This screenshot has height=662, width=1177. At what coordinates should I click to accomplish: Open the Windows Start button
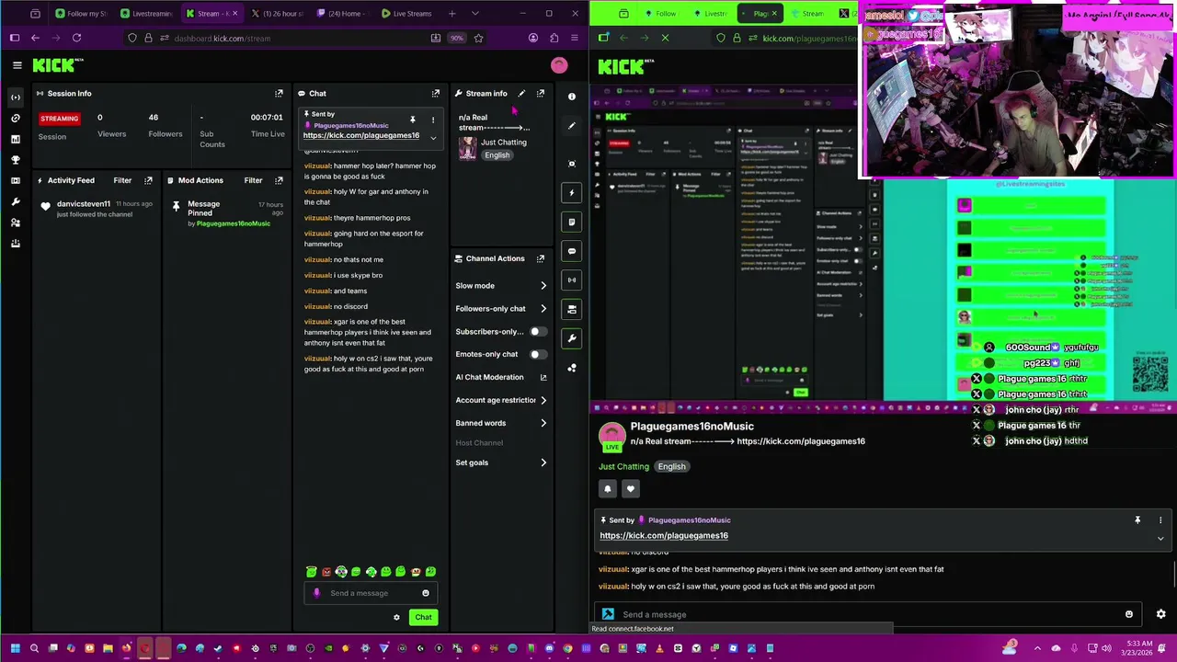tap(15, 649)
